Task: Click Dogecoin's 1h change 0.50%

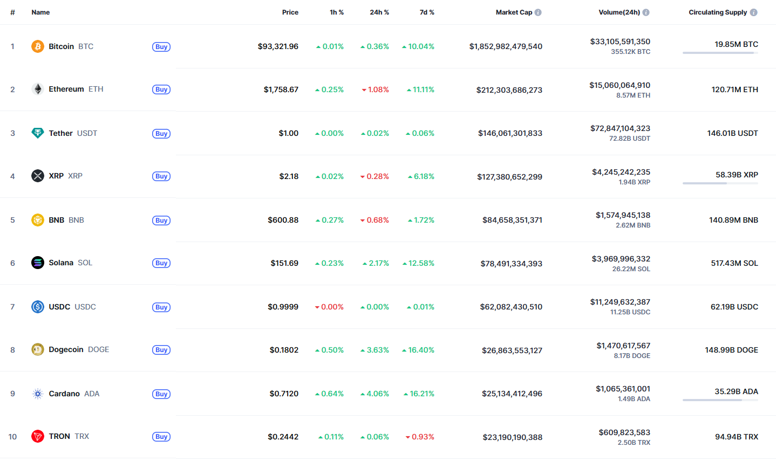Action: tap(329, 350)
